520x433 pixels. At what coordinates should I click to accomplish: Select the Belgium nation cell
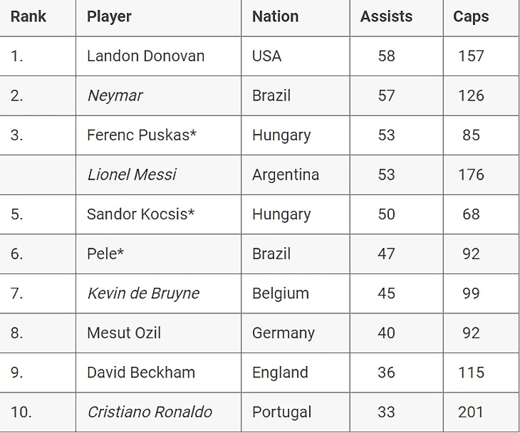[280, 293]
